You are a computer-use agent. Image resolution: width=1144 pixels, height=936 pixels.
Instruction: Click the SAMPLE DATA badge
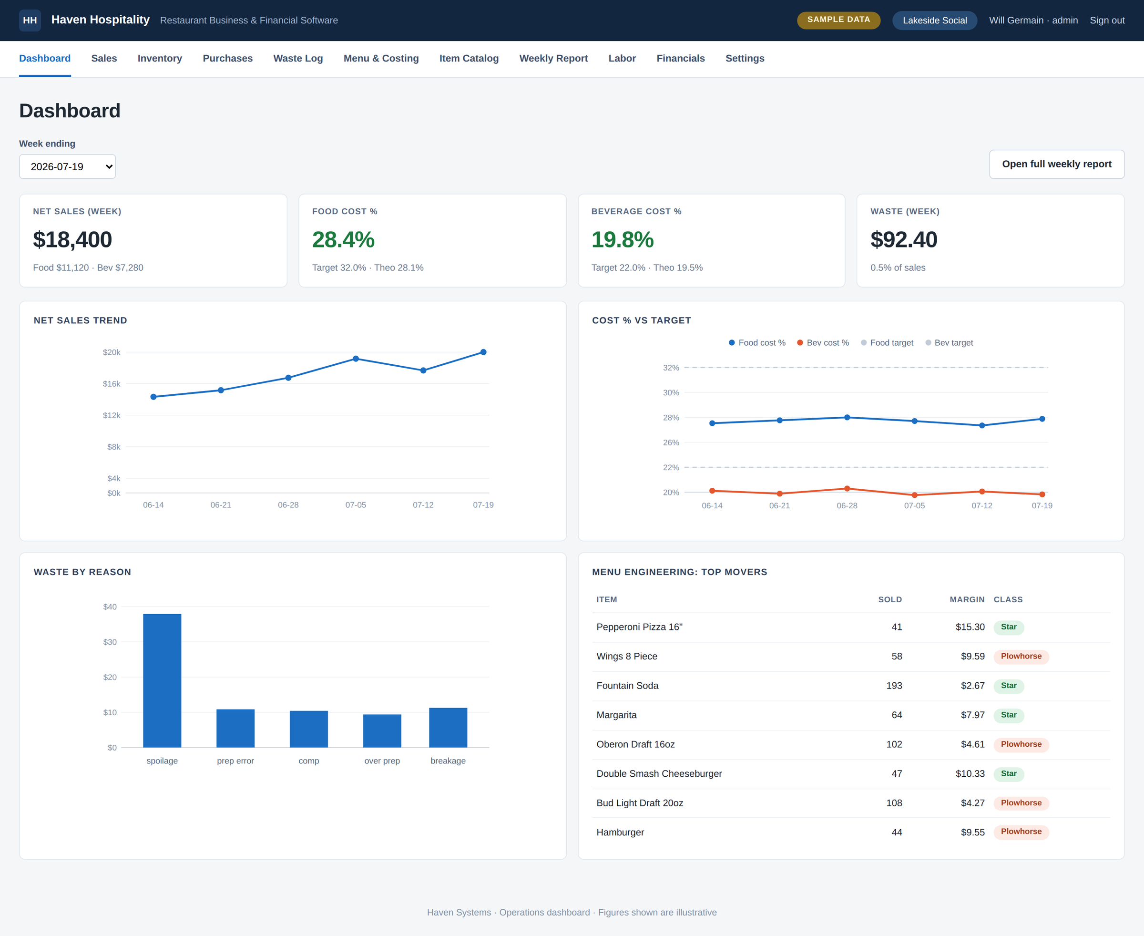[838, 20]
